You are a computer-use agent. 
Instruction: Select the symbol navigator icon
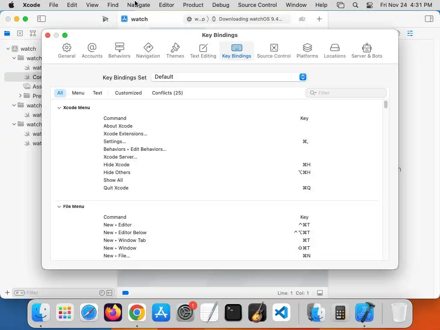pos(33,34)
